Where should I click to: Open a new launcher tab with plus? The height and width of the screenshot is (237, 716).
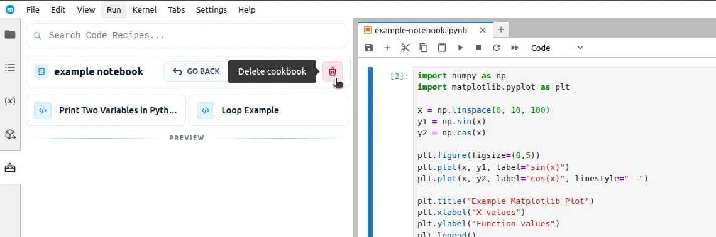click(501, 29)
